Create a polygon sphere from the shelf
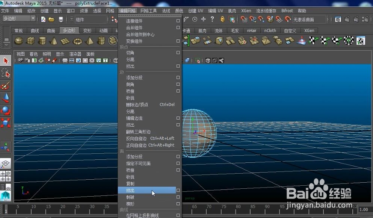This screenshot has width=373, height=218. click(19, 41)
